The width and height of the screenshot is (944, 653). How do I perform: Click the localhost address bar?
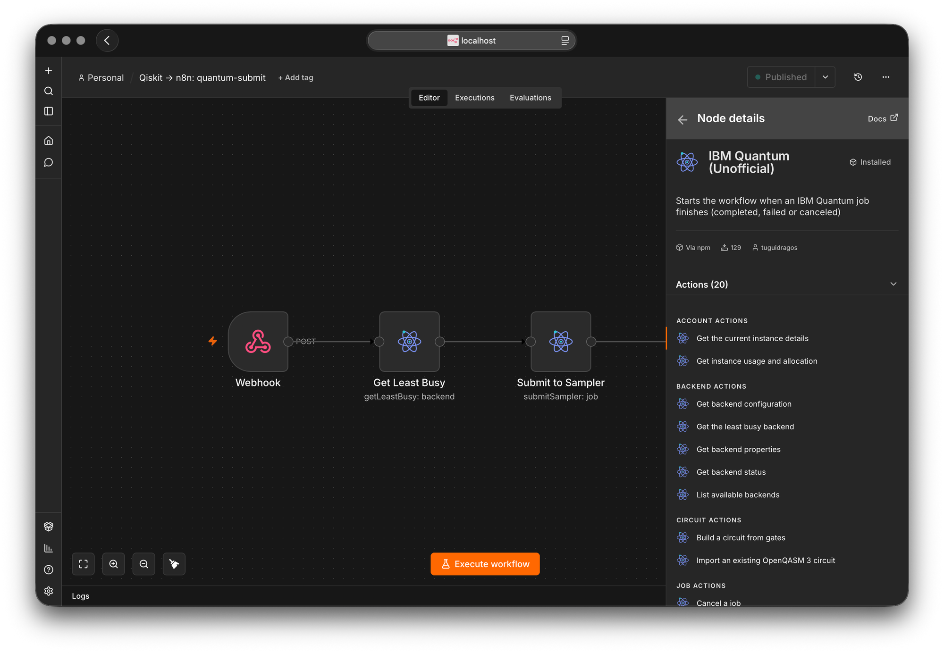(x=472, y=41)
